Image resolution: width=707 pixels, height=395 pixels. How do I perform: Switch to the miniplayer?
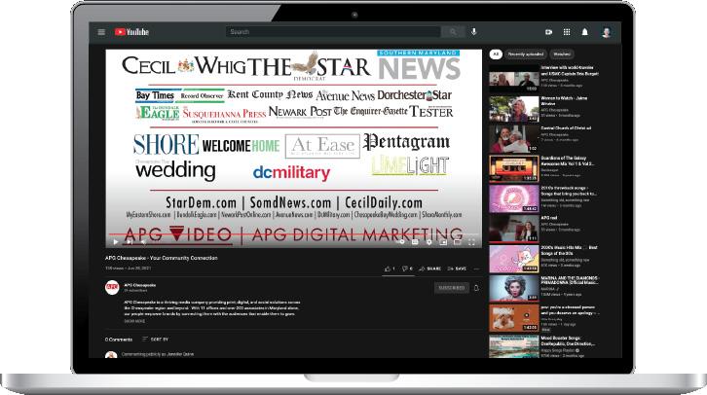tap(443, 242)
